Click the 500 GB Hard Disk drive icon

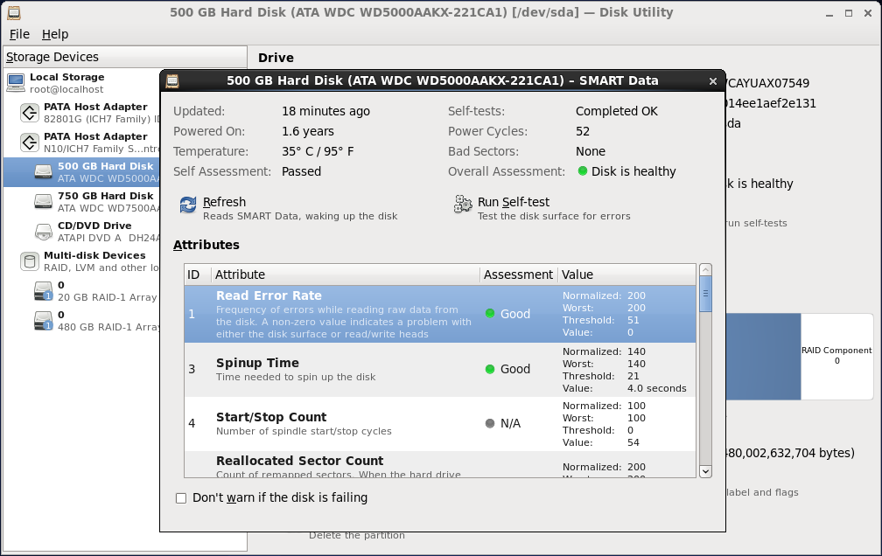pos(44,171)
